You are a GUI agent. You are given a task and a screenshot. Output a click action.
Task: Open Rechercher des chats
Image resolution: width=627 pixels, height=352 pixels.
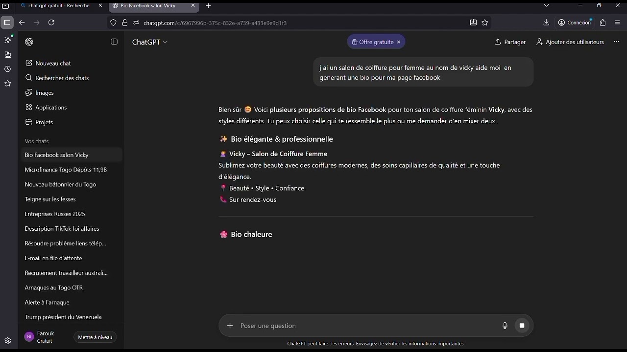tap(71, 78)
